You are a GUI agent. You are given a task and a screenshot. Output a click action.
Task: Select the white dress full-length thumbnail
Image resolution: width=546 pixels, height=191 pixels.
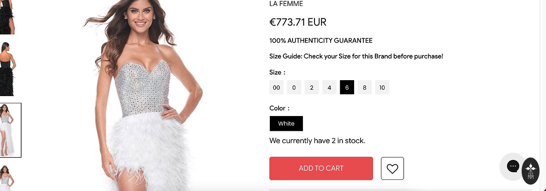pyautogui.click(x=10, y=130)
